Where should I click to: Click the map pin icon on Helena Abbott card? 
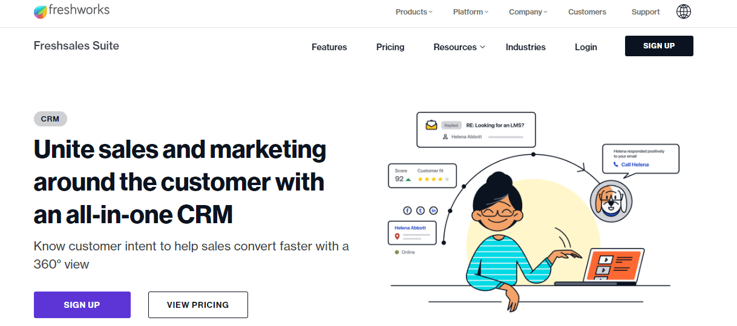click(398, 236)
